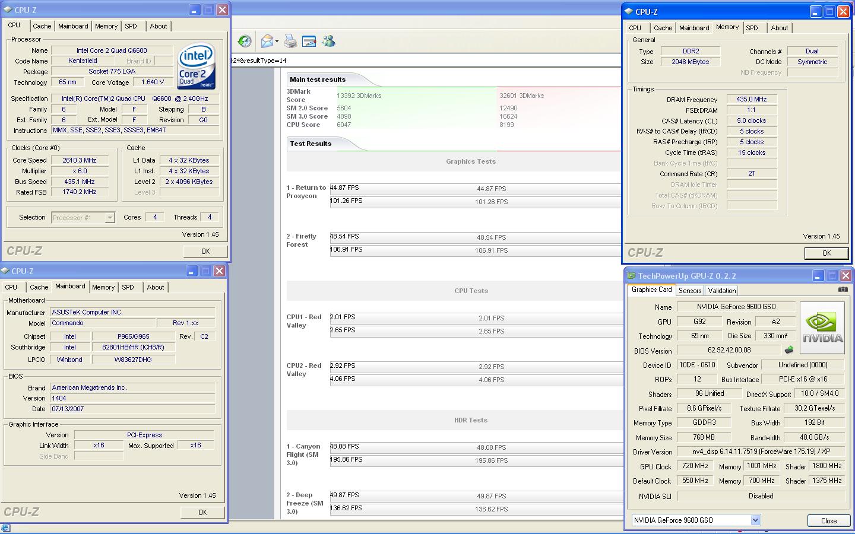Expand the Mail icon dropdown arrow

click(x=277, y=42)
